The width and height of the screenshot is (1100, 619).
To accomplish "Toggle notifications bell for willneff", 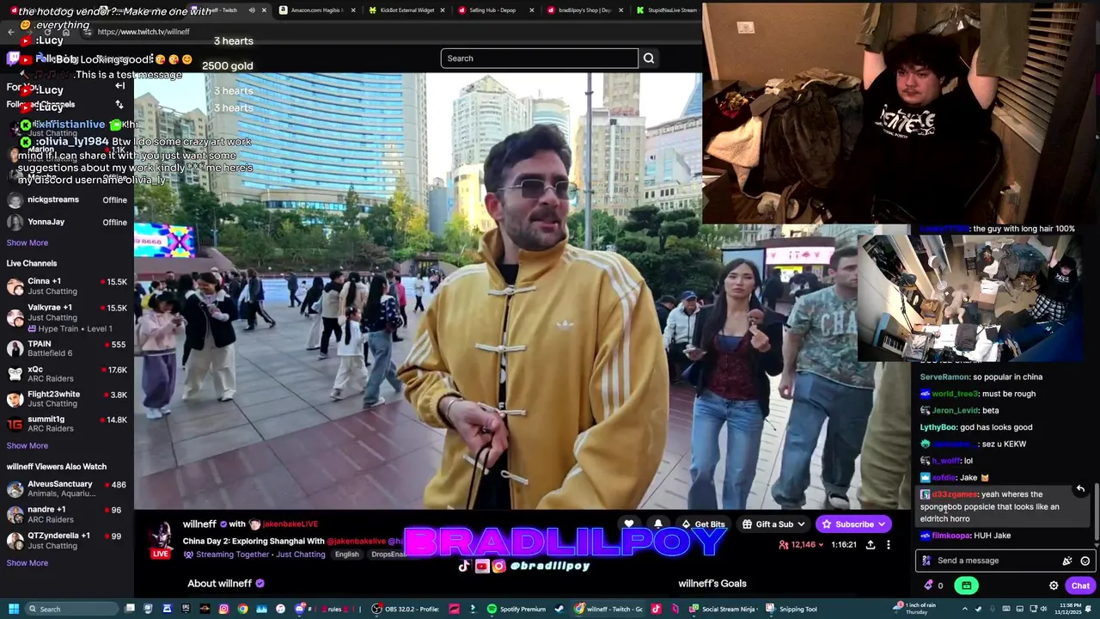I will click(658, 524).
